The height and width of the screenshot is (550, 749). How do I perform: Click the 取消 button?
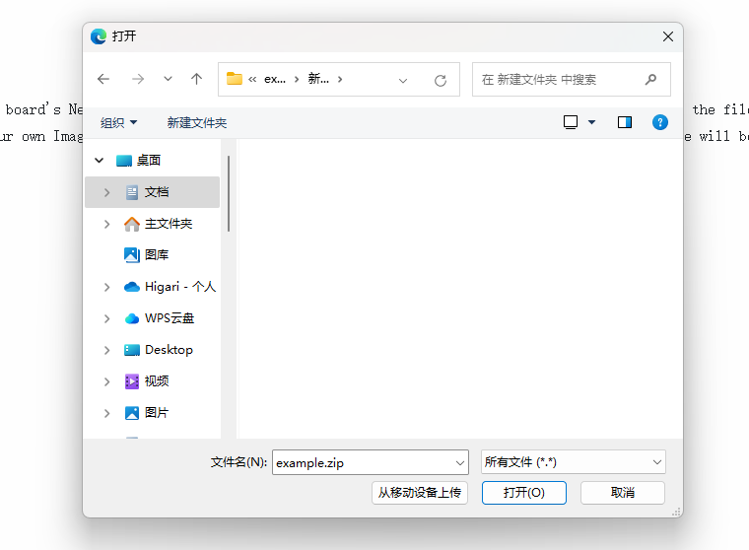coord(623,493)
